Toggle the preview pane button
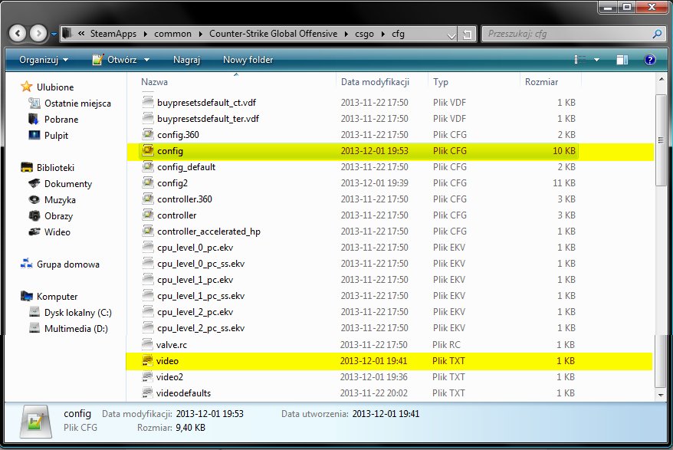Image resolution: width=673 pixels, height=450 pixels. [622, 60]
